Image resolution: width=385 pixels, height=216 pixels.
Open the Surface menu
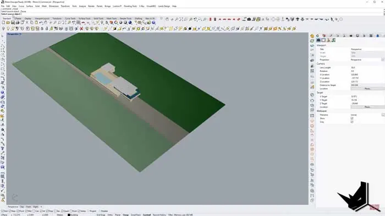click(30, 6)
